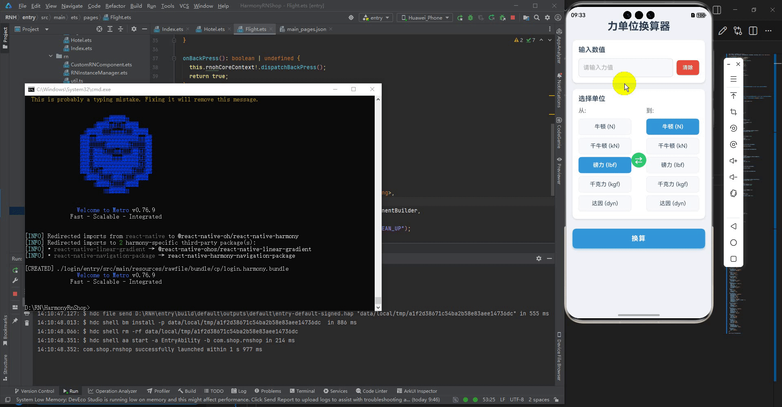
Task: Click editor tabs overflow three-dot menu
Action: (x=549, y=29)
